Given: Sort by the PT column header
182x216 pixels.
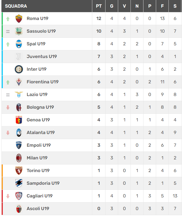Looking at the screenshot, I should tap(99, 6).
